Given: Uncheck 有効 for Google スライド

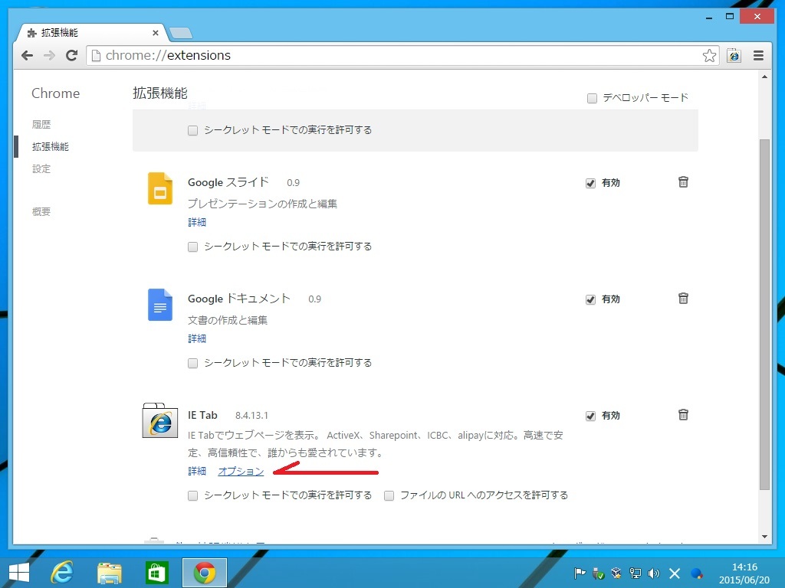Looking at the screenshot, I should 590,184.
